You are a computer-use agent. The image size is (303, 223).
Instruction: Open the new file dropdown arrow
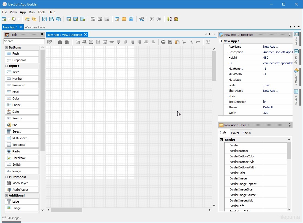pos(9,19)
